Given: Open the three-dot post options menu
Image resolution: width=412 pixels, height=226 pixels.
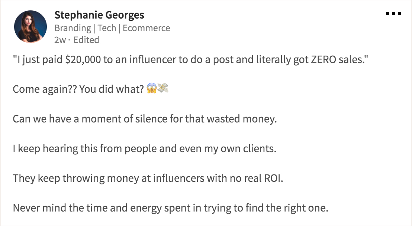Looking at the screenshot, I should [393, 13].
